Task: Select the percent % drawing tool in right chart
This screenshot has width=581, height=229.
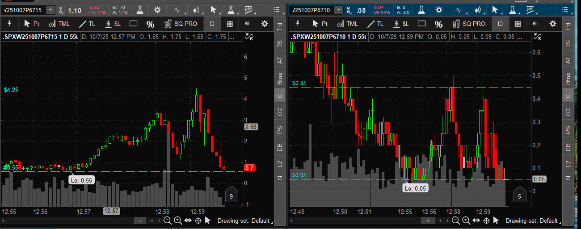Action: tap(438, 24)
